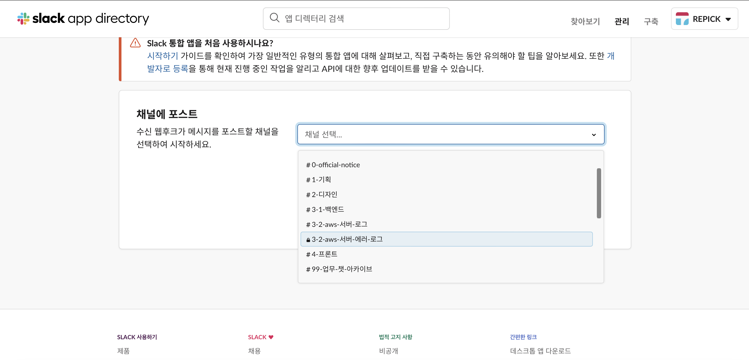Follow the 시작하기 guide link

click(x=162, y=56)
